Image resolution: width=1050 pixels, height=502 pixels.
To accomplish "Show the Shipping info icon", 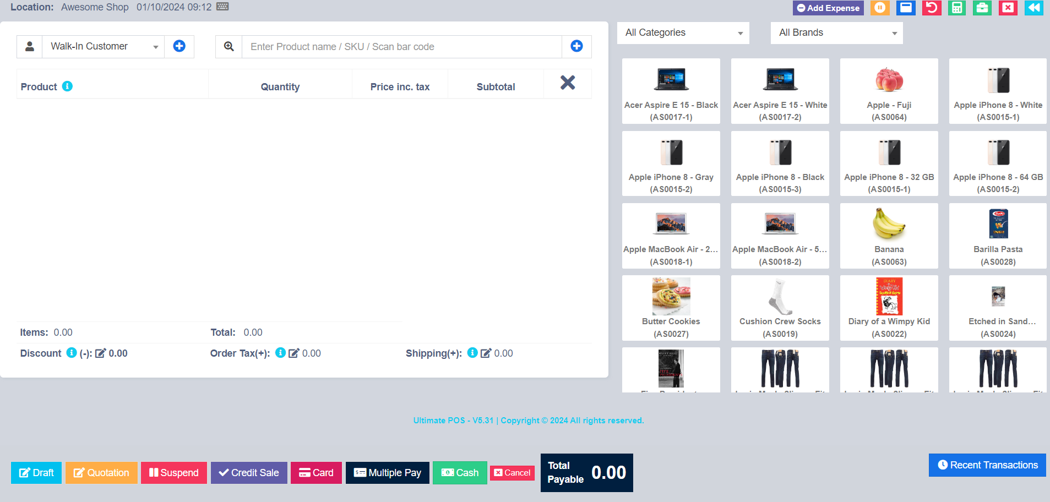I will [472, 352].
